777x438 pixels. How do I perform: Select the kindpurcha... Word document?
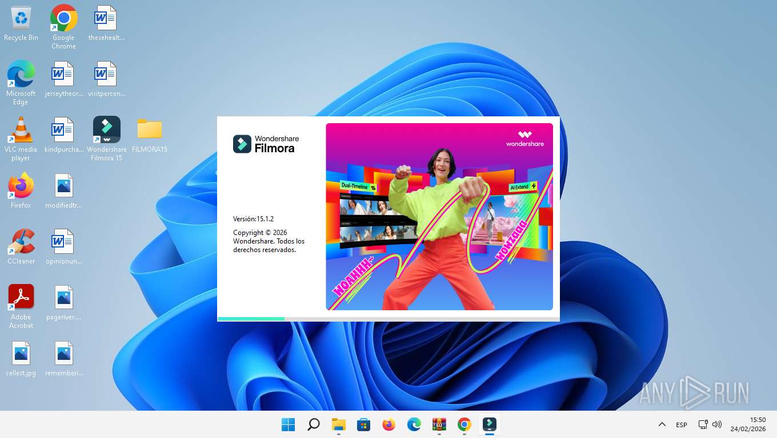[x=63, y=136]
